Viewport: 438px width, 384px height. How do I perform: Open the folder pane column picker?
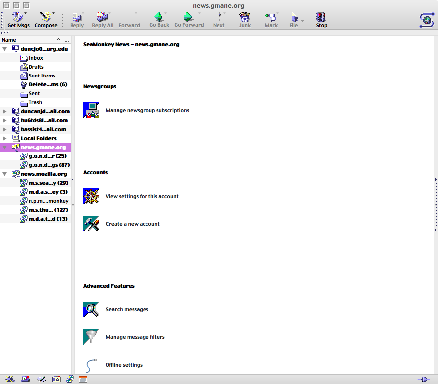pos(67,40)
